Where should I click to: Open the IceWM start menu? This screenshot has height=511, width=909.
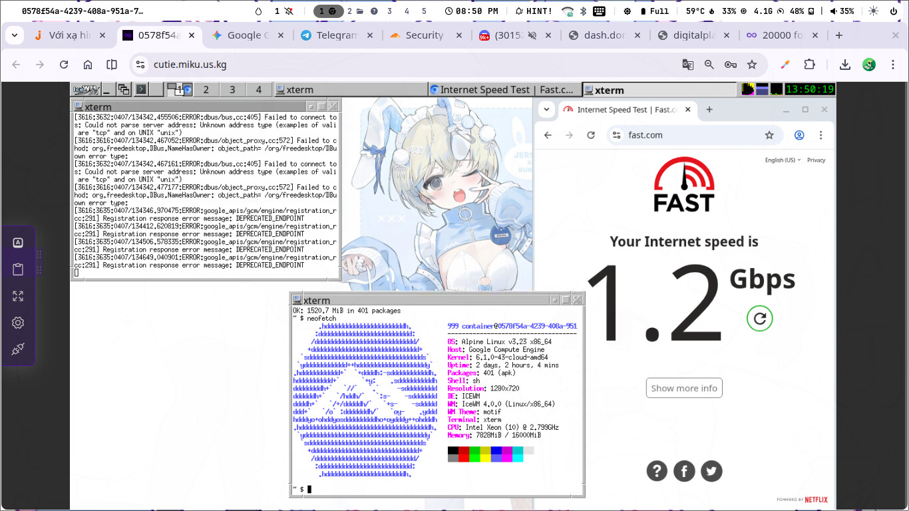click(87, 89)
